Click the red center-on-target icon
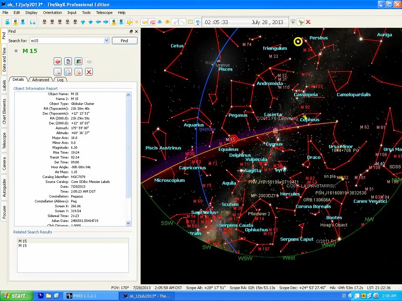The height and width of the screenshot is (301, 402). tap(58, 62)
